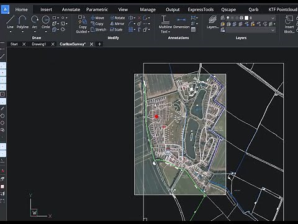
Task: Switch to the Drawing1 document tab
Action: (x=38, y=44)
